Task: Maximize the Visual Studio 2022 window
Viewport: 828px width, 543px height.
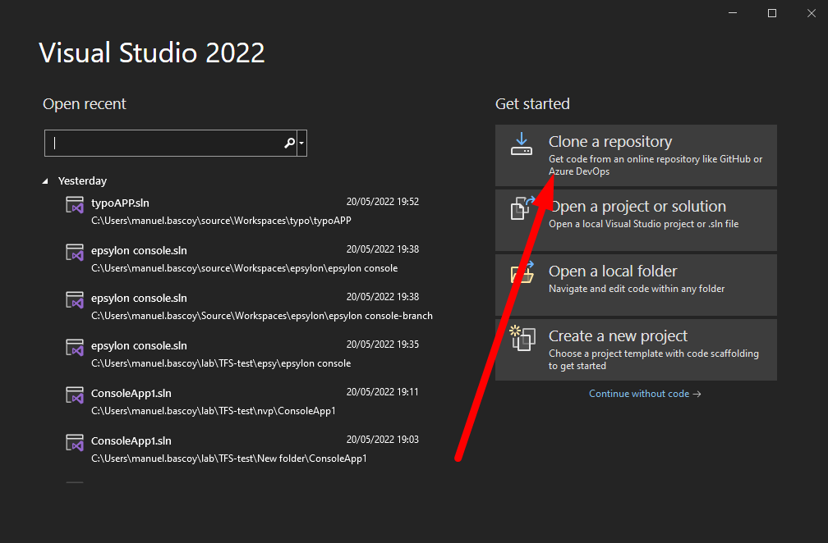Action: [x=772, y=13]
